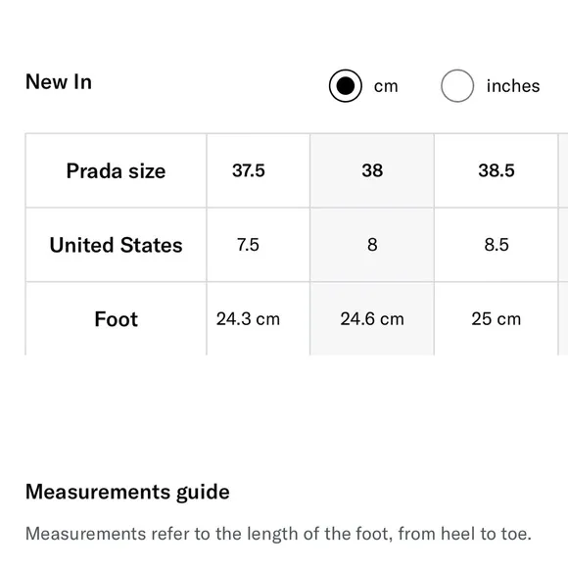The image size is (568, 568).
Task: Click the partially visible next size column
Action: [x=564, y=245]
